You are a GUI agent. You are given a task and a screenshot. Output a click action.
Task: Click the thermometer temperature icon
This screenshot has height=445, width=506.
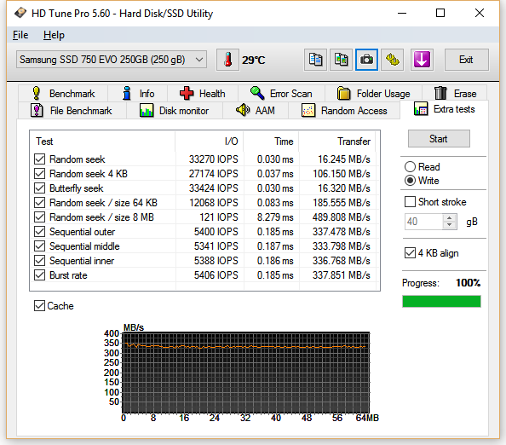(227, 60)
